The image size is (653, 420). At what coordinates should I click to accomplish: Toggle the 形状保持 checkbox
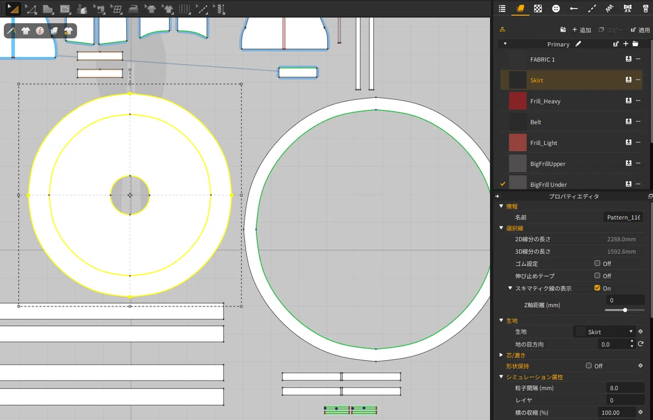point(589,366)
